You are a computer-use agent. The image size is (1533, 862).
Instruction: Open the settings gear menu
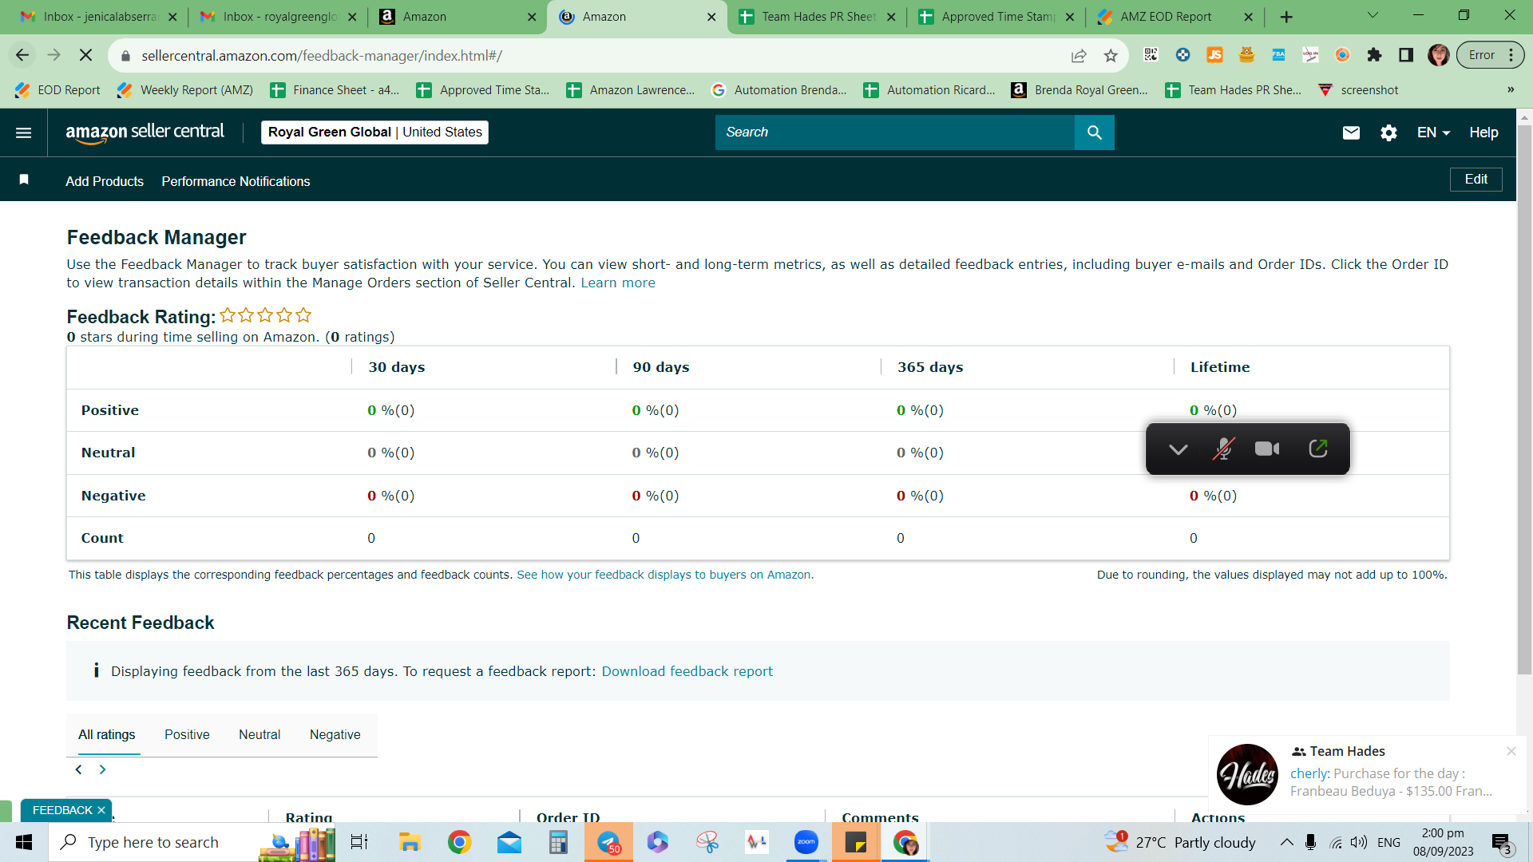click(x=1388, y=132)
